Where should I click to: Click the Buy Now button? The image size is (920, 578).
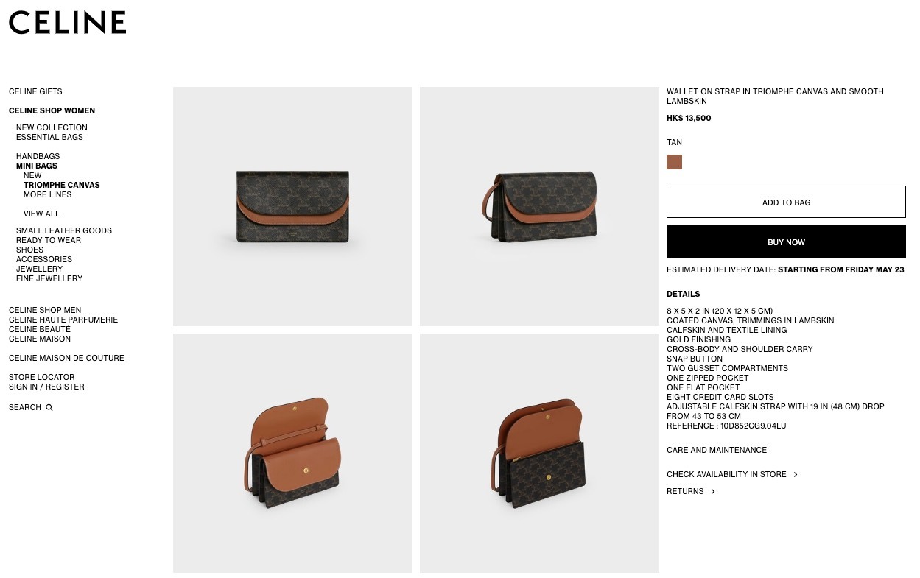coord(786,242)
